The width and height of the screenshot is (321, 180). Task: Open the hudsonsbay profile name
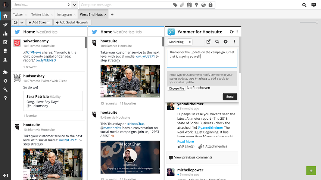click(x=34, y=76)
